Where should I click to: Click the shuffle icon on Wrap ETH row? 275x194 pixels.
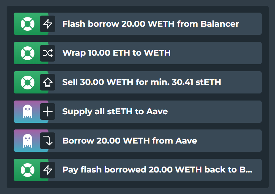47,53
